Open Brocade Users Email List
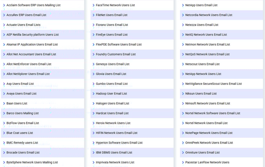 (23, 152)
